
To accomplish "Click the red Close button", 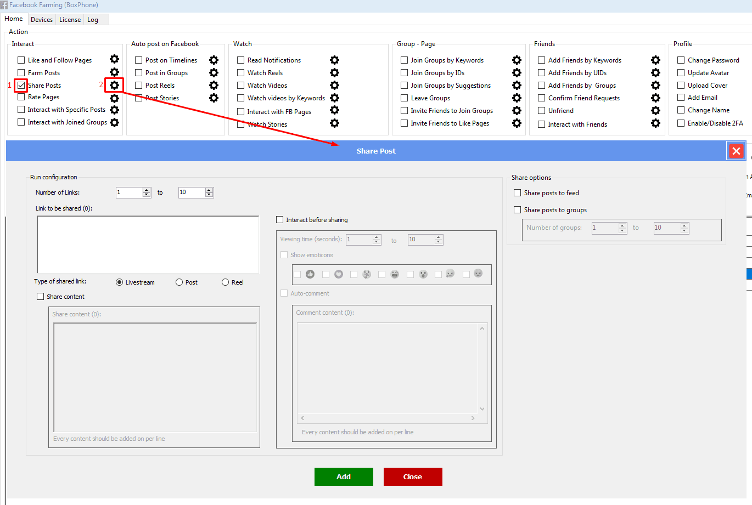I will 413,476.
